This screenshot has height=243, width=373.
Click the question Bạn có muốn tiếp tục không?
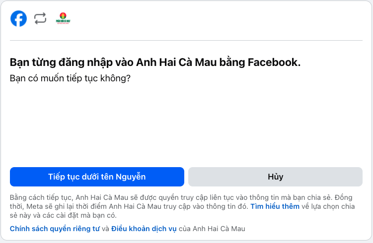pos(70,78)
